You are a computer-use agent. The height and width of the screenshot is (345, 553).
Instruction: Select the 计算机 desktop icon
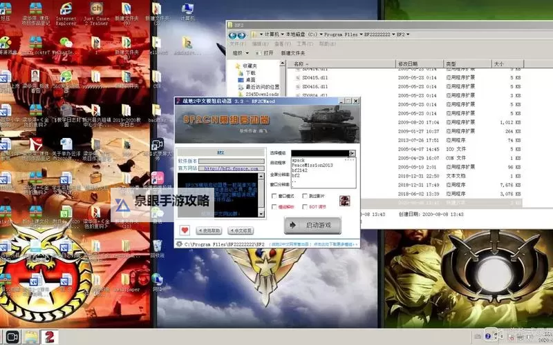click(187, 12)
